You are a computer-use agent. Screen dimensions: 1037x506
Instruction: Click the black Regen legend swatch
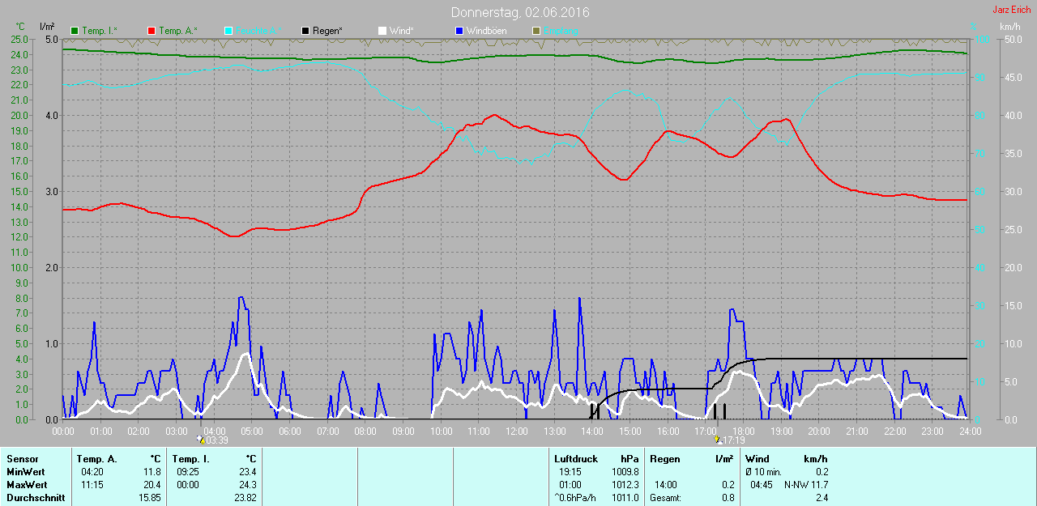tap(305, 31)
